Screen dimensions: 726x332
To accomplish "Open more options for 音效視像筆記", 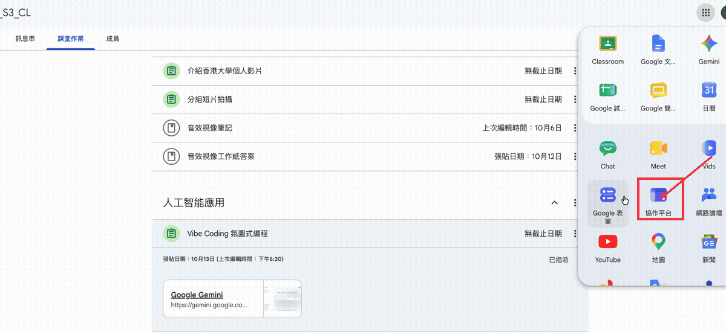I will pyautogui.click(x=575, y=128).
